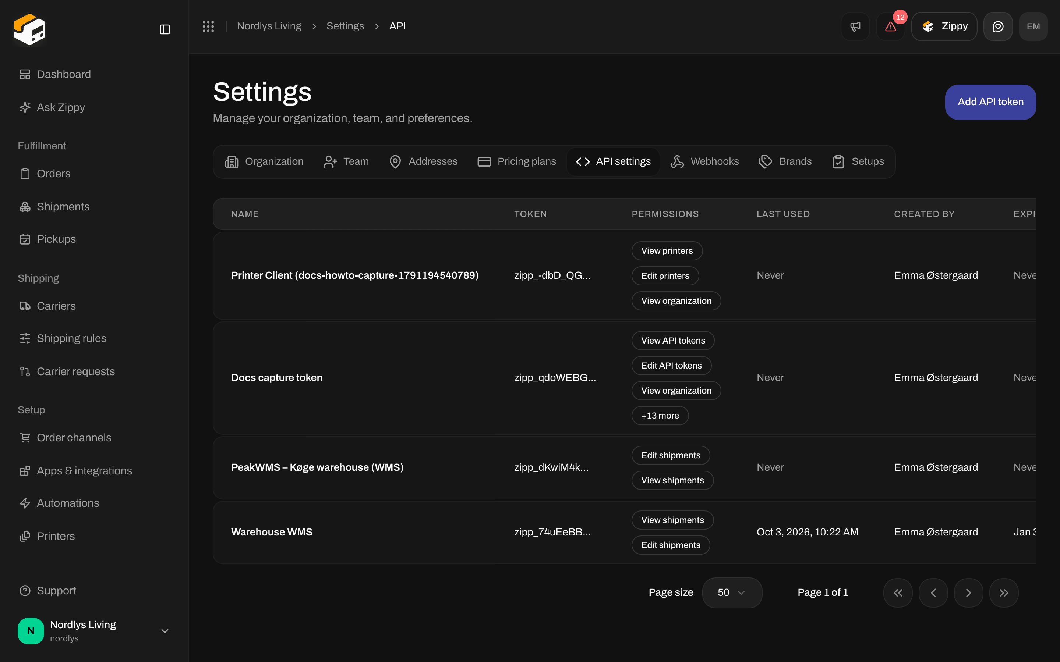The height and width of the screenshot is (662, 1060).
Task: Click the Dashboard icon in the sidebar
Action: pos(25,74)
